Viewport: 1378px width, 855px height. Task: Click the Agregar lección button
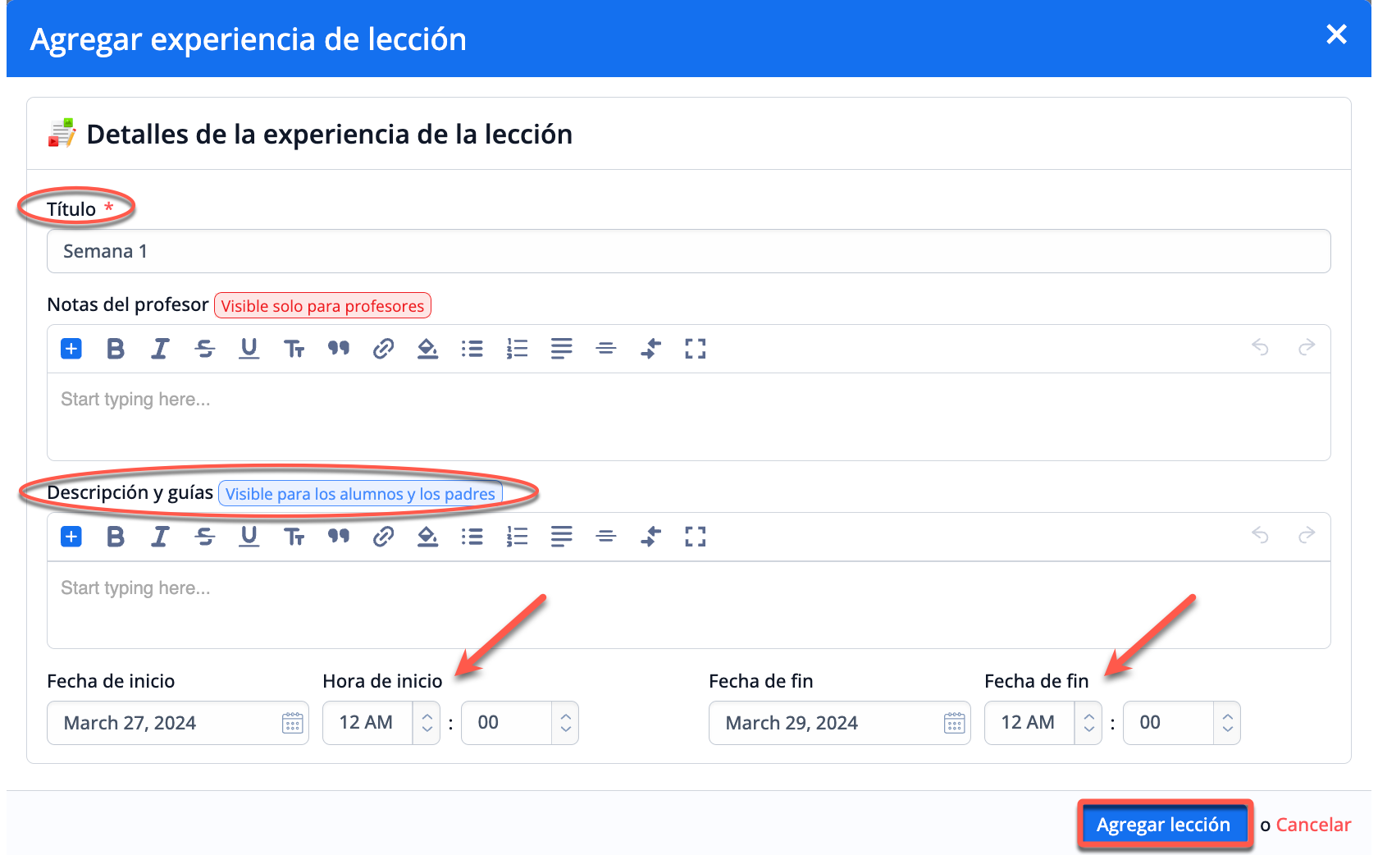point(1163,825)
